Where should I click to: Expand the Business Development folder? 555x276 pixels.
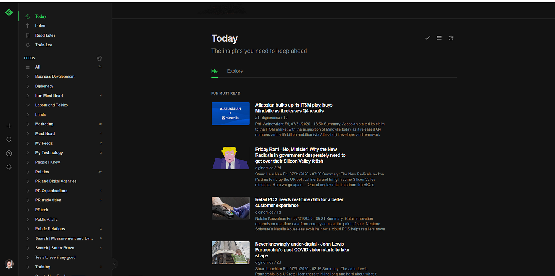click(x=27, y=77)
